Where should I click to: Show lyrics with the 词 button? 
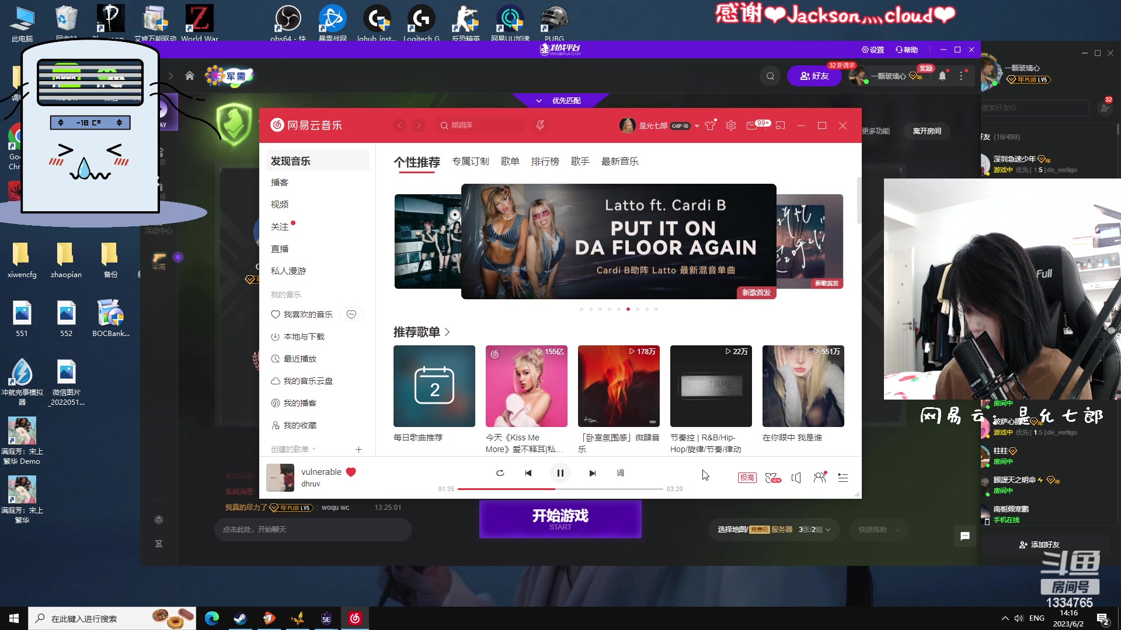[620, 473]
